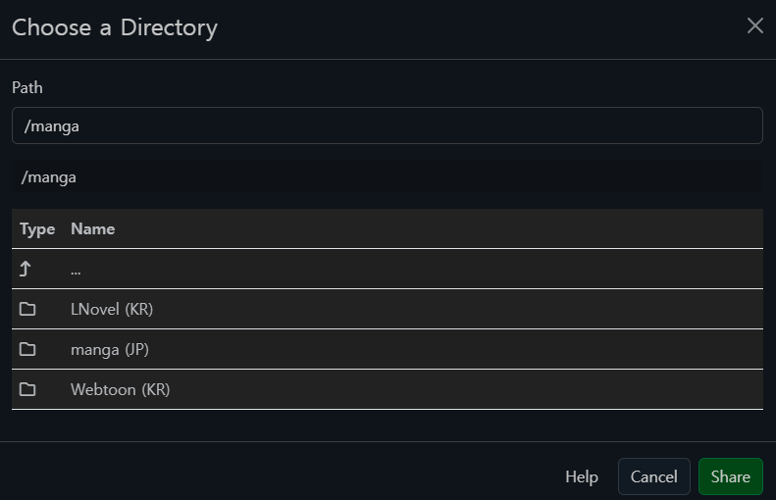Open the Webtoon (KR) directory name
Image resolution: width=776 pixels, height=500 pixels.
(x=120, y=390)
